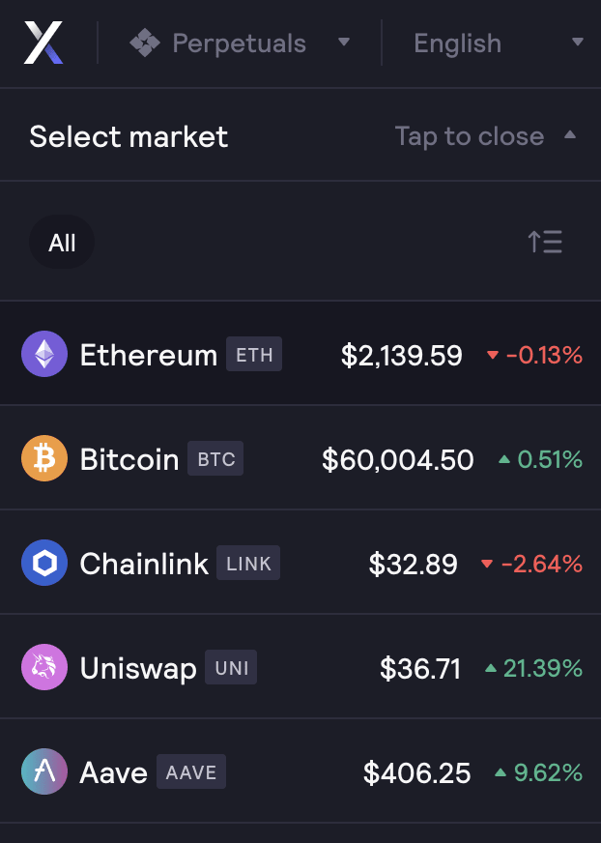This screenshot has width=601, height=843.
Task: Click the Chainlink hexagon icon
Action: pos(44,564)
